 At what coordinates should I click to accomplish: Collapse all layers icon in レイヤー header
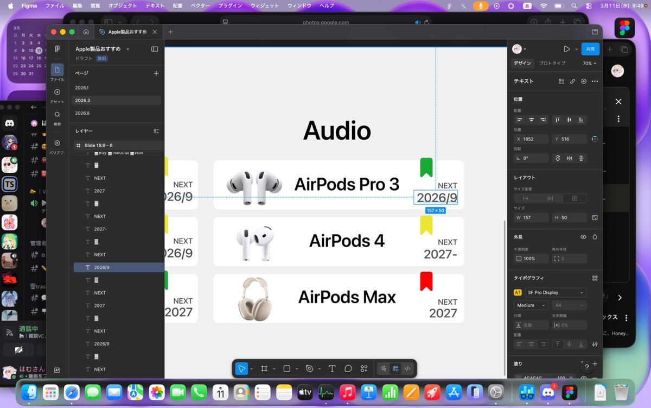coord(156,131)
